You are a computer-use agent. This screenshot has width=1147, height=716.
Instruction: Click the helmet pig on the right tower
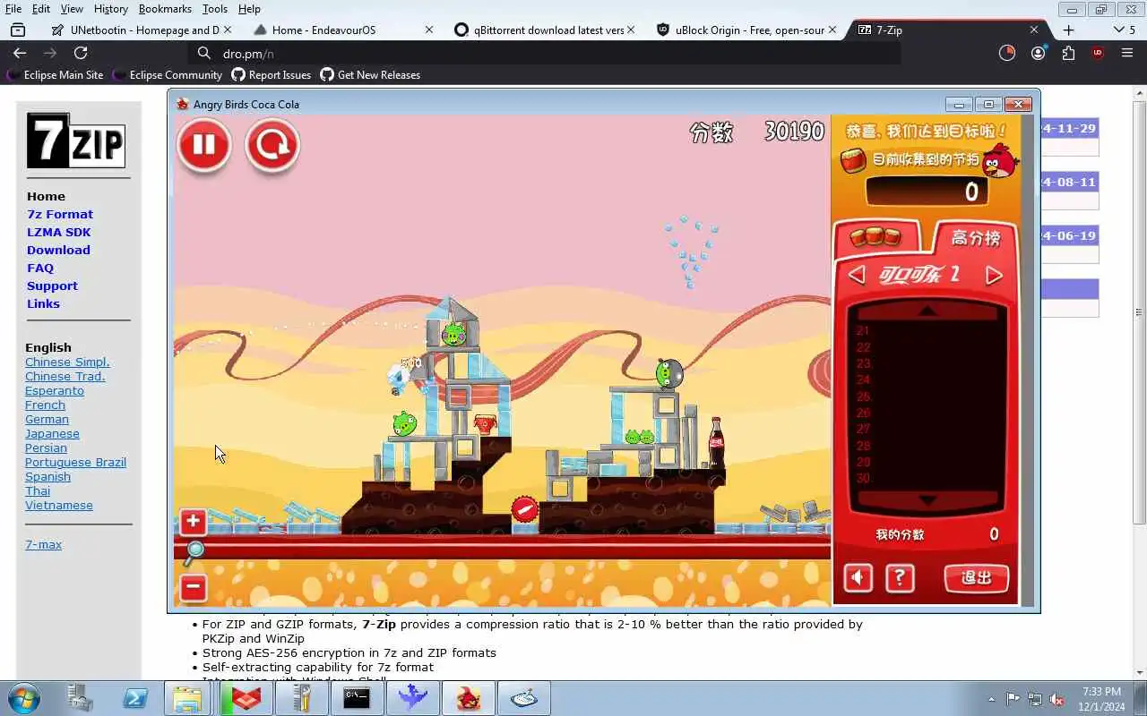668,373
